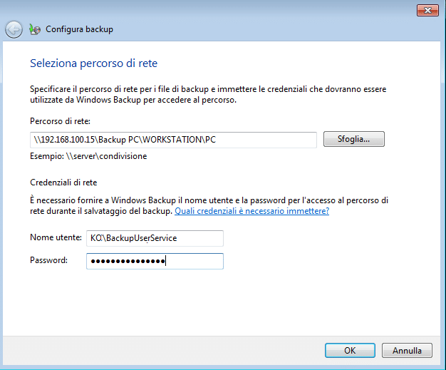The width and height of the screenshot is (446, 370).
Task: Click the "Password:" label
Action: pos(48,261)
